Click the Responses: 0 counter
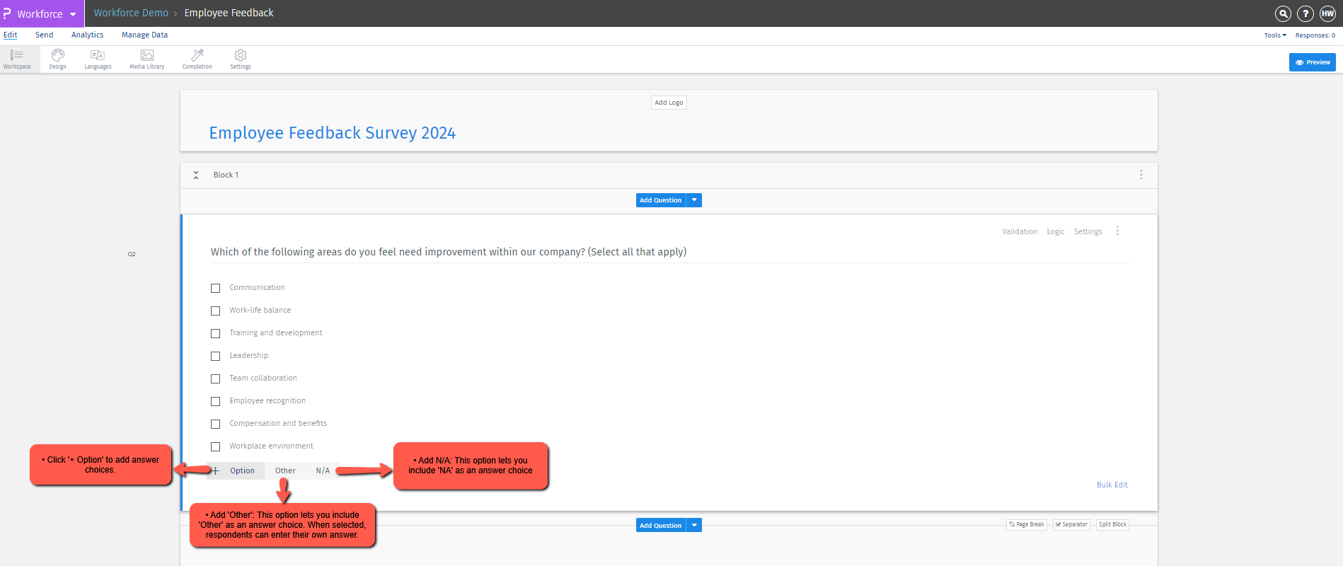The image size is (1343, 566). click(x=1315, y=35)
